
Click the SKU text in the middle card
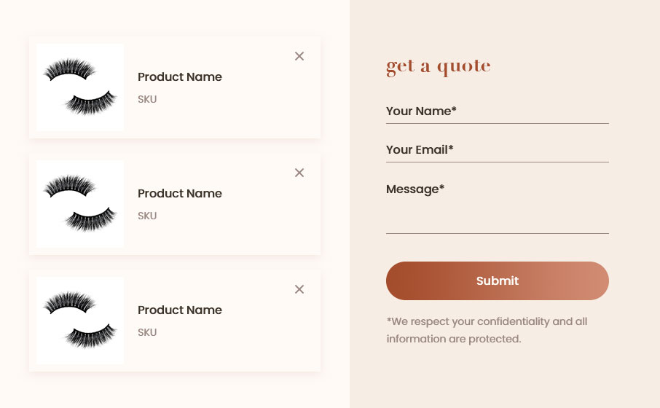(x=147, y=216)
